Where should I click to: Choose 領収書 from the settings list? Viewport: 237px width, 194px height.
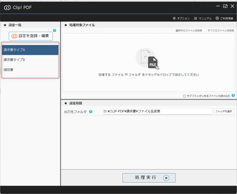click(30, 70)
